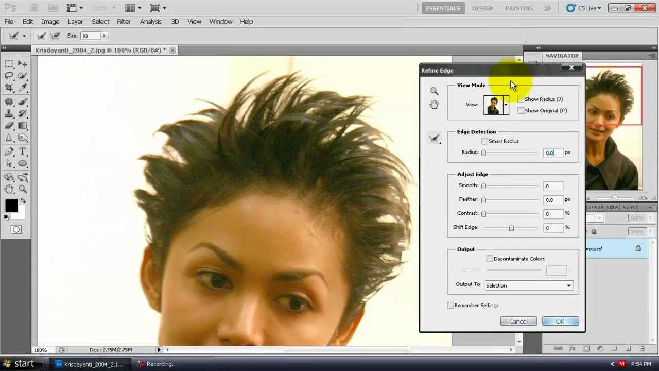The image size is (659, 371).
Task: Open CS Live dropdown
Action: tap(583, 8)
